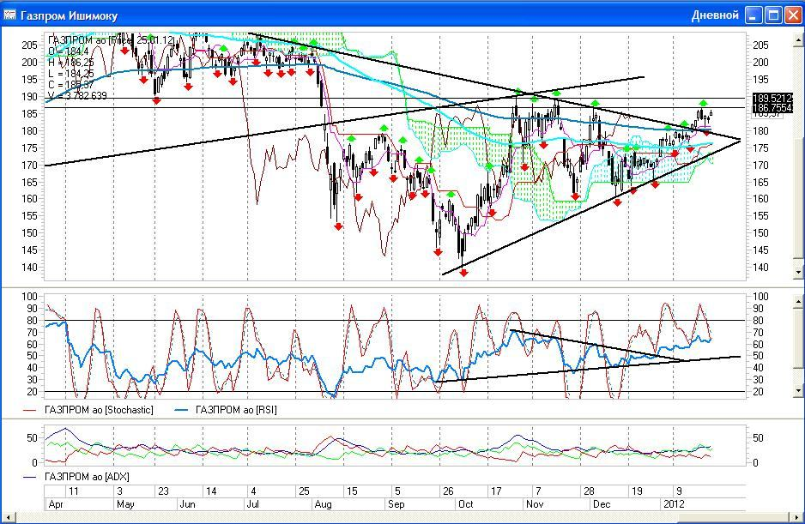Click the Apr month label on time axis
Image resolution: width=805 pixels, height=524 pixels.
(x=56, y=504)
